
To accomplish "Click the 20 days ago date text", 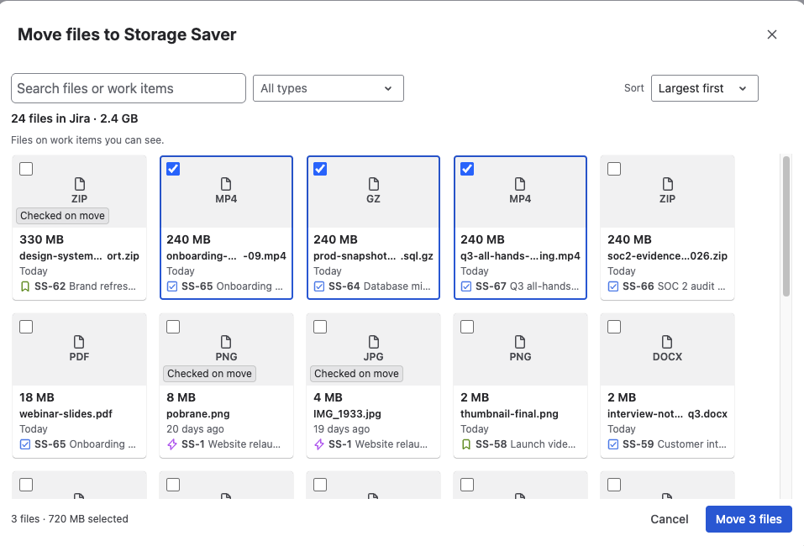I will 196,429.
